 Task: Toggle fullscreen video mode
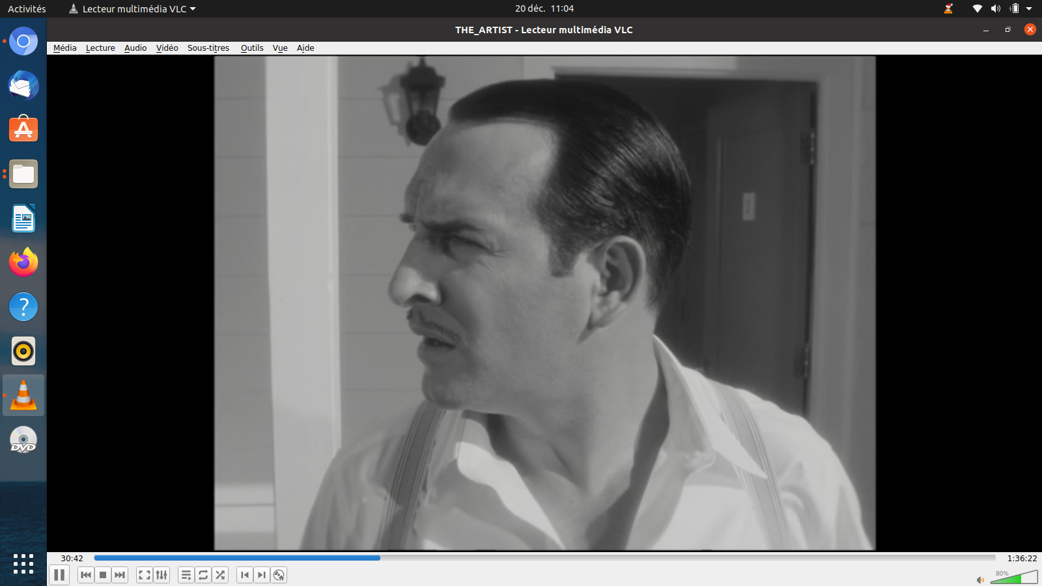tap(145, 575)
